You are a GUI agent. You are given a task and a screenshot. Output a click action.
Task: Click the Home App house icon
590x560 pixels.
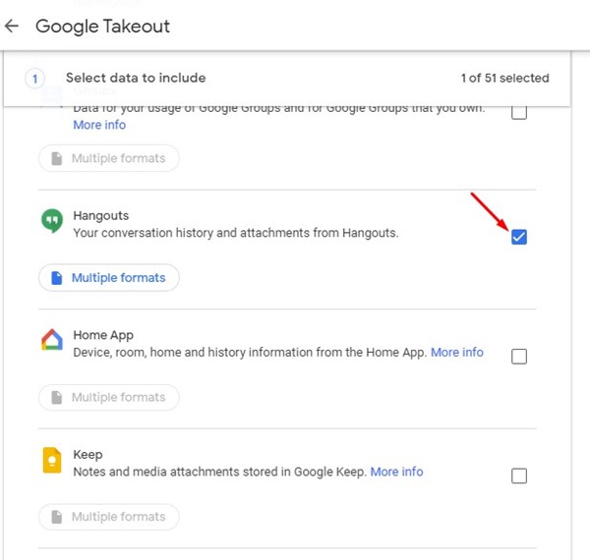(52, 340)
